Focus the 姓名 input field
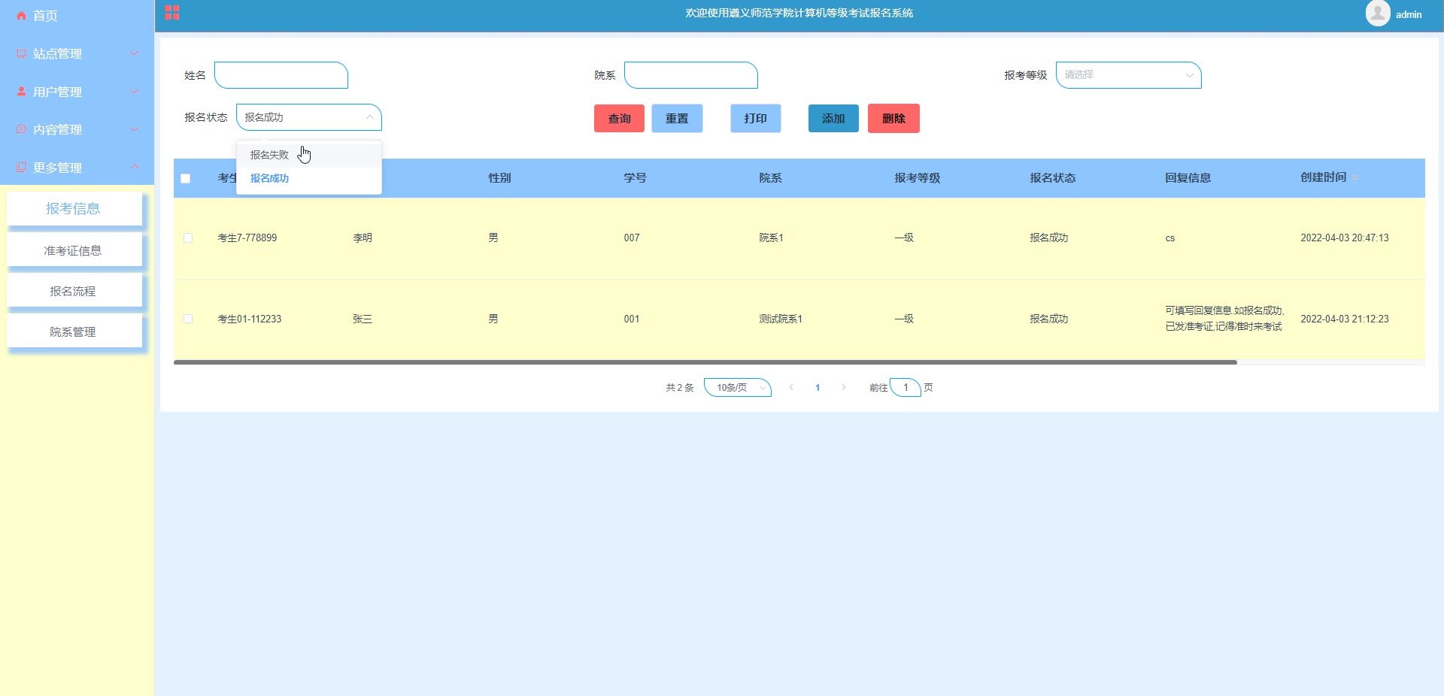Viewport: 1444px width, 696px height. click(x=281, y=75)
